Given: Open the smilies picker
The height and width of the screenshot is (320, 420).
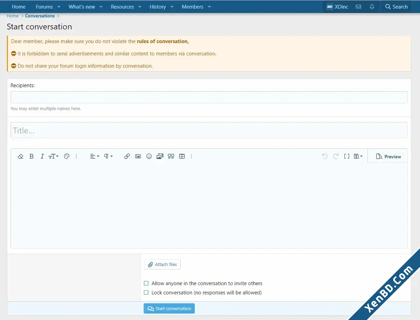Looking at the screenshot, I should coord(149,156).
